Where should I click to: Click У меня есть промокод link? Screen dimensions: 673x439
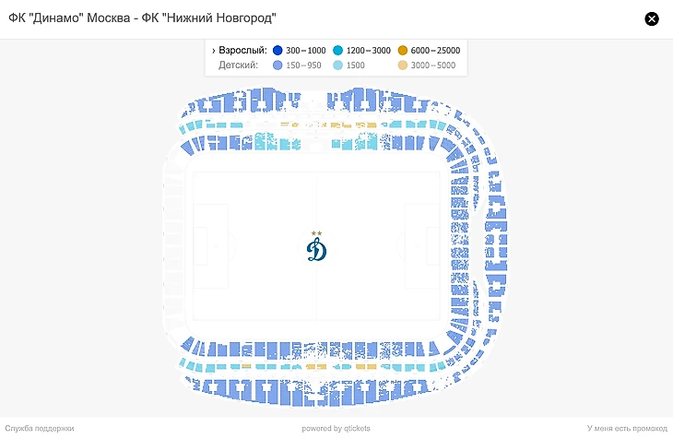[x=626, y=428]
